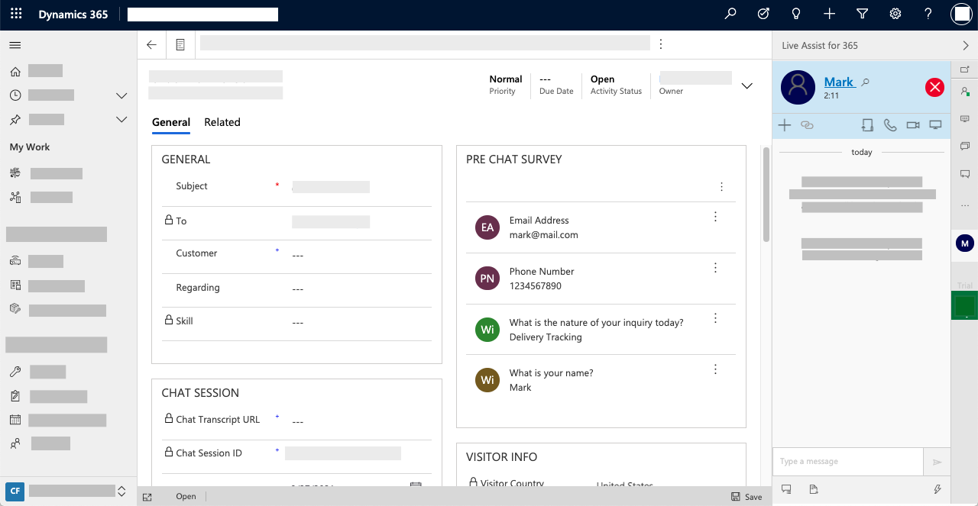Open more options for nature of inquiry row
Screen dimensions: 978x506
point(715,318)
